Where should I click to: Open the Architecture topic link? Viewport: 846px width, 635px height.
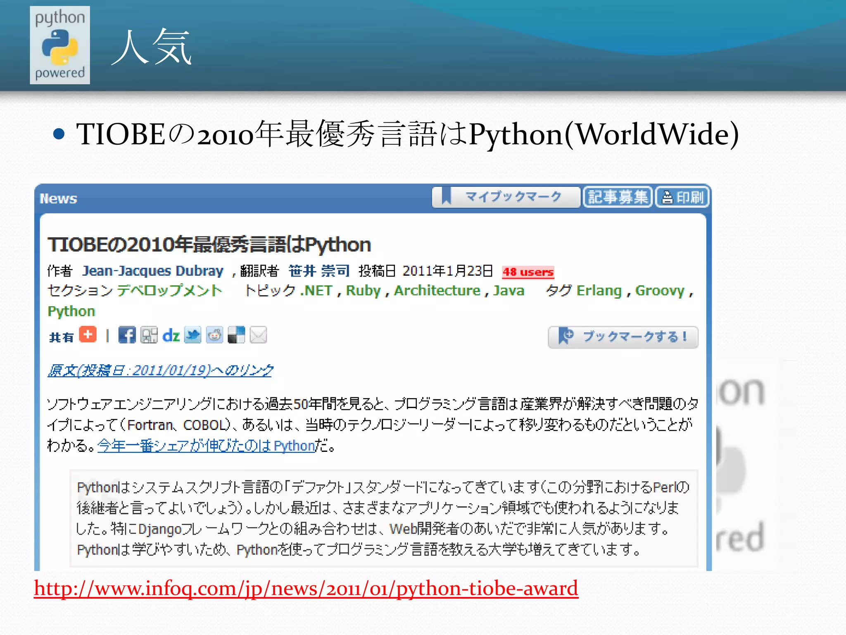pos(437,291)
